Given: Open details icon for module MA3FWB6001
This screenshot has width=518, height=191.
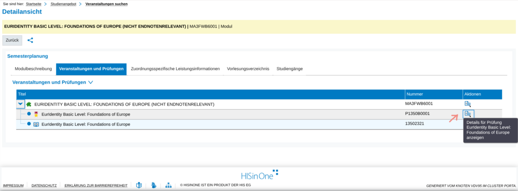Looking at the screenshot, I should pyautogui.click(x=467, y=104).
